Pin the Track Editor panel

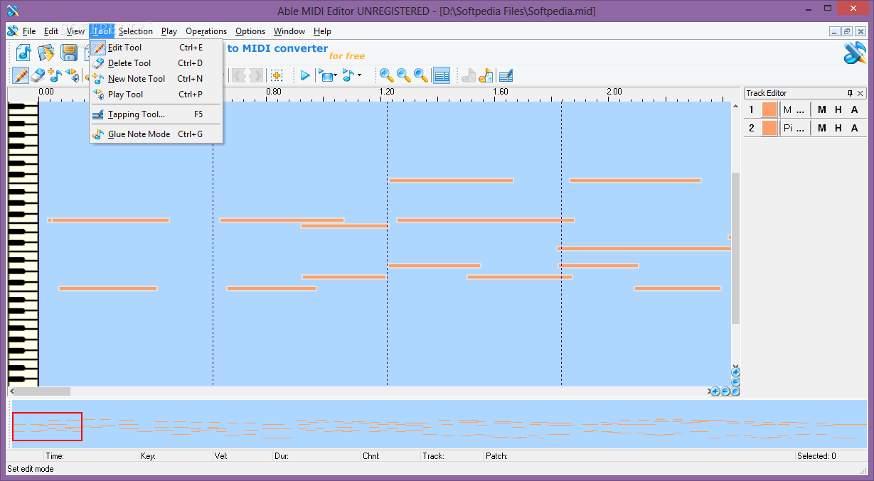click(850, 93)
